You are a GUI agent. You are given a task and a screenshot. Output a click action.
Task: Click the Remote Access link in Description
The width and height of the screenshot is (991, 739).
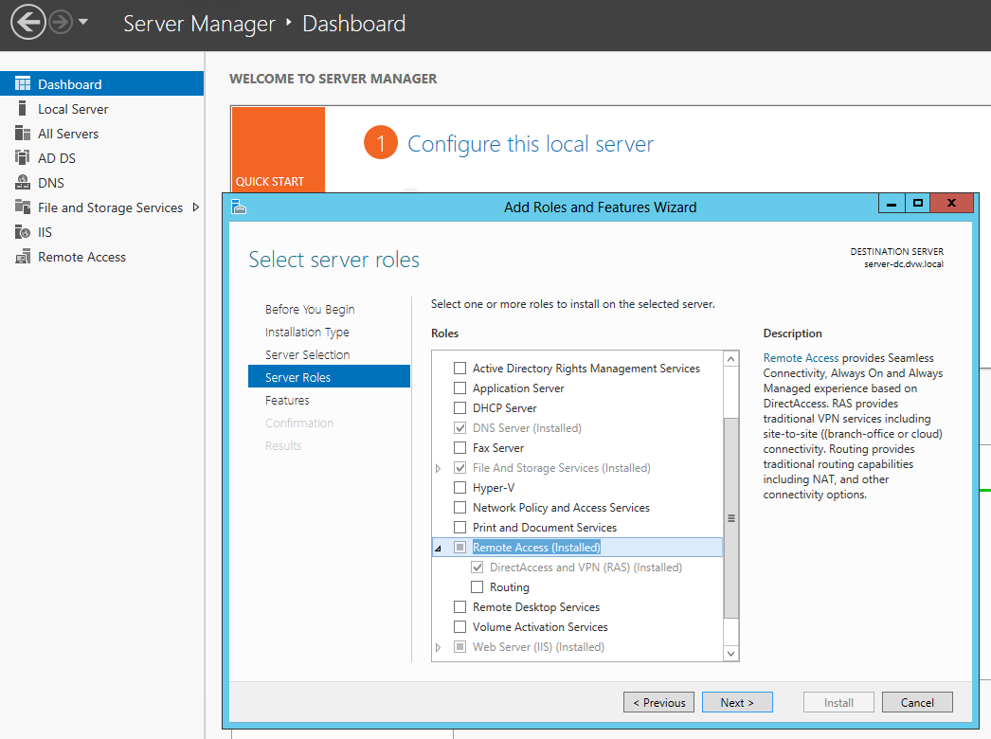[x=801, y=358]
